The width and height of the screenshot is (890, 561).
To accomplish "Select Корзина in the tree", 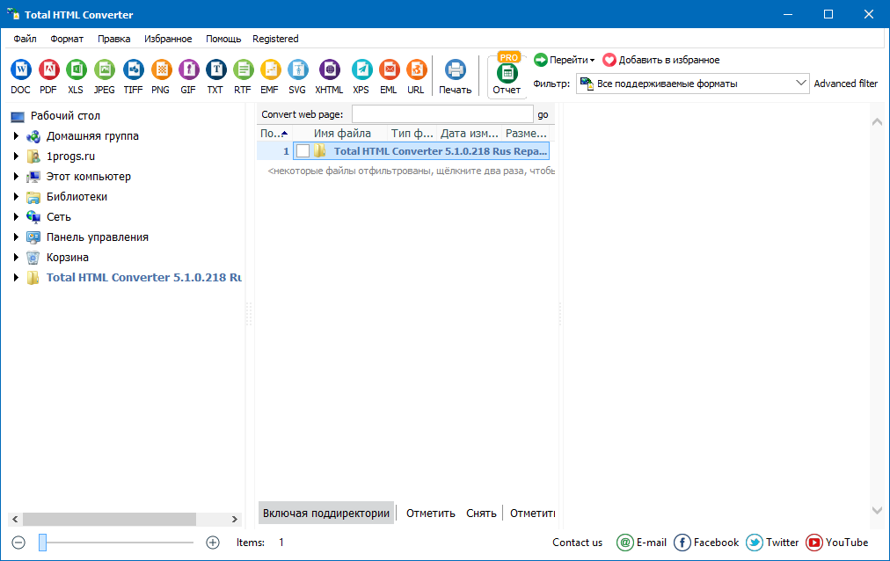I will [x=68, y=258].
